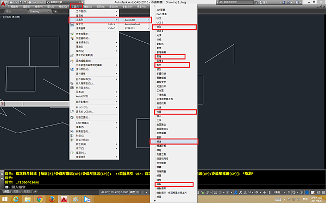Click the group icon in Tools menu
This screenshot has height=203, width=326.
tap(72, 136)
